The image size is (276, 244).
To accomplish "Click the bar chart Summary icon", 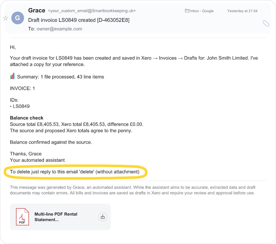I will pos(12,76).
